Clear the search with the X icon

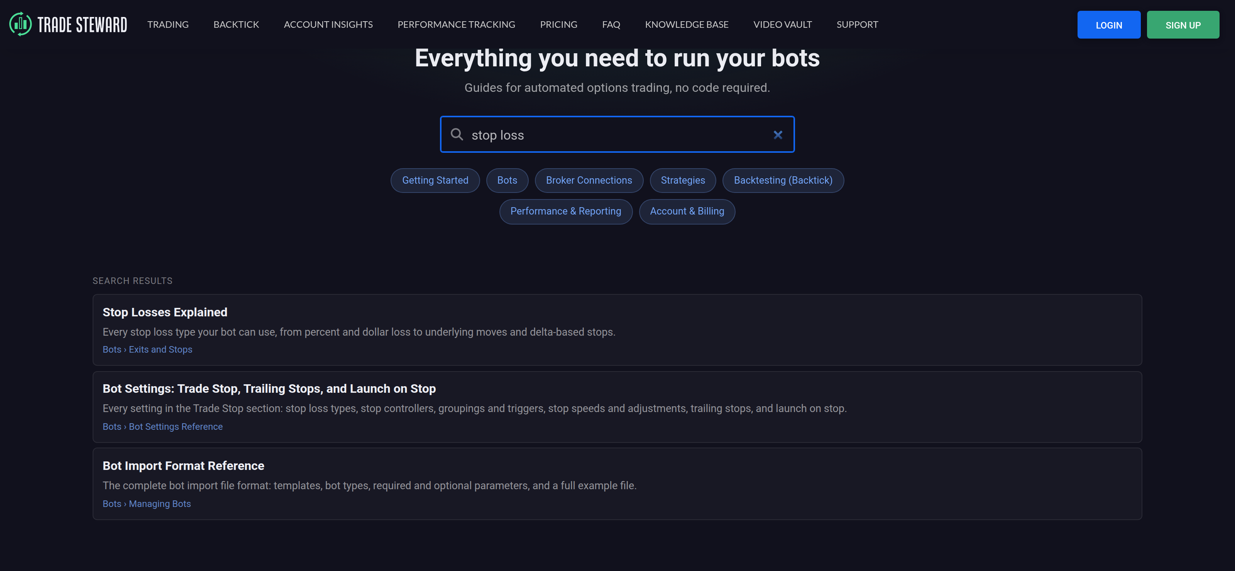coord(778,135)
